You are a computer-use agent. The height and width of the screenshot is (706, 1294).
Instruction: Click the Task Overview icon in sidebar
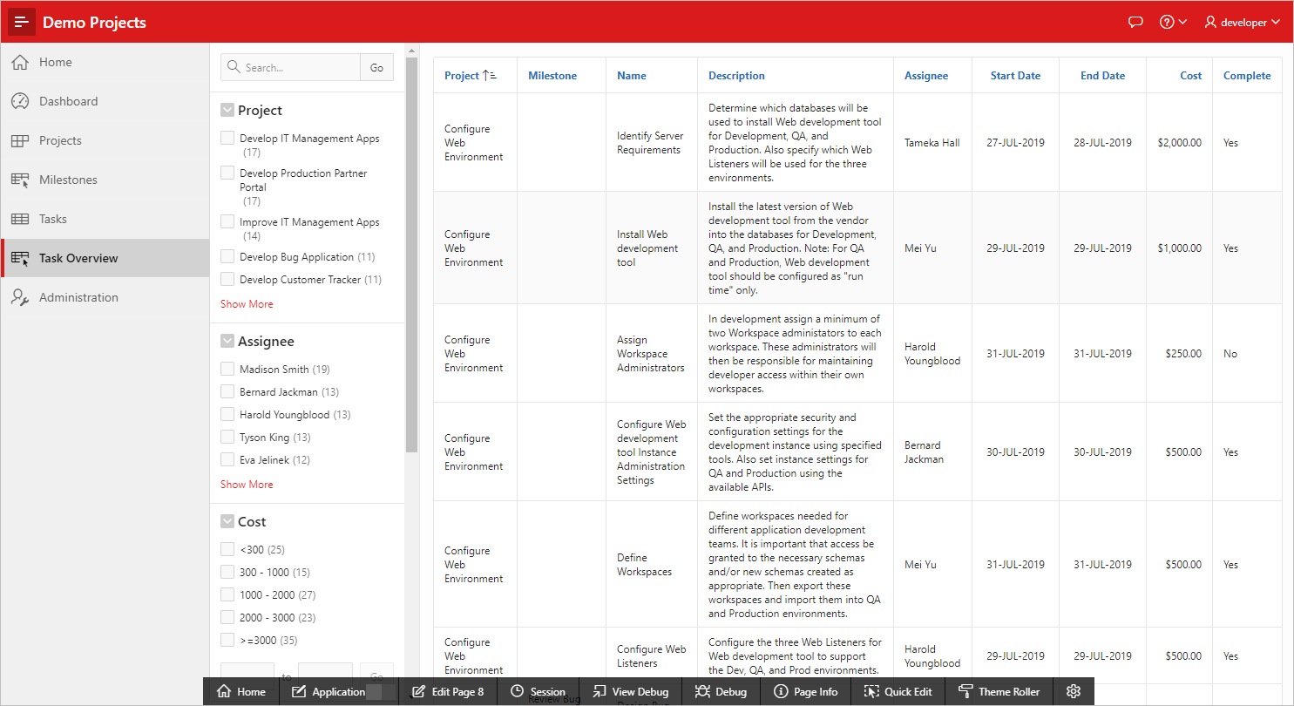tap(20, 258)
